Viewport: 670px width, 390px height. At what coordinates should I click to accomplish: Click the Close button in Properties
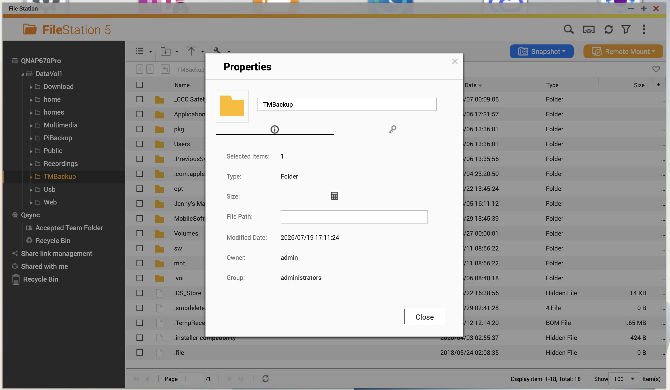tap(424, 317)
